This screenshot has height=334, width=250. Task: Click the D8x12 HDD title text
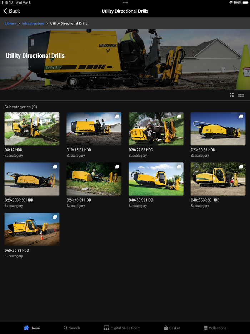[14, 150]
